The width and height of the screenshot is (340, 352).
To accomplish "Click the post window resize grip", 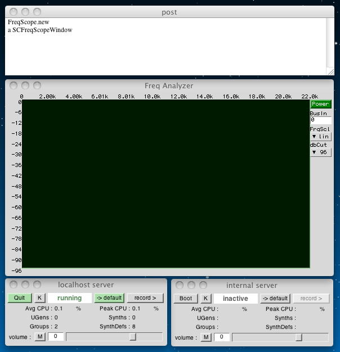I will tap(331, 71).
